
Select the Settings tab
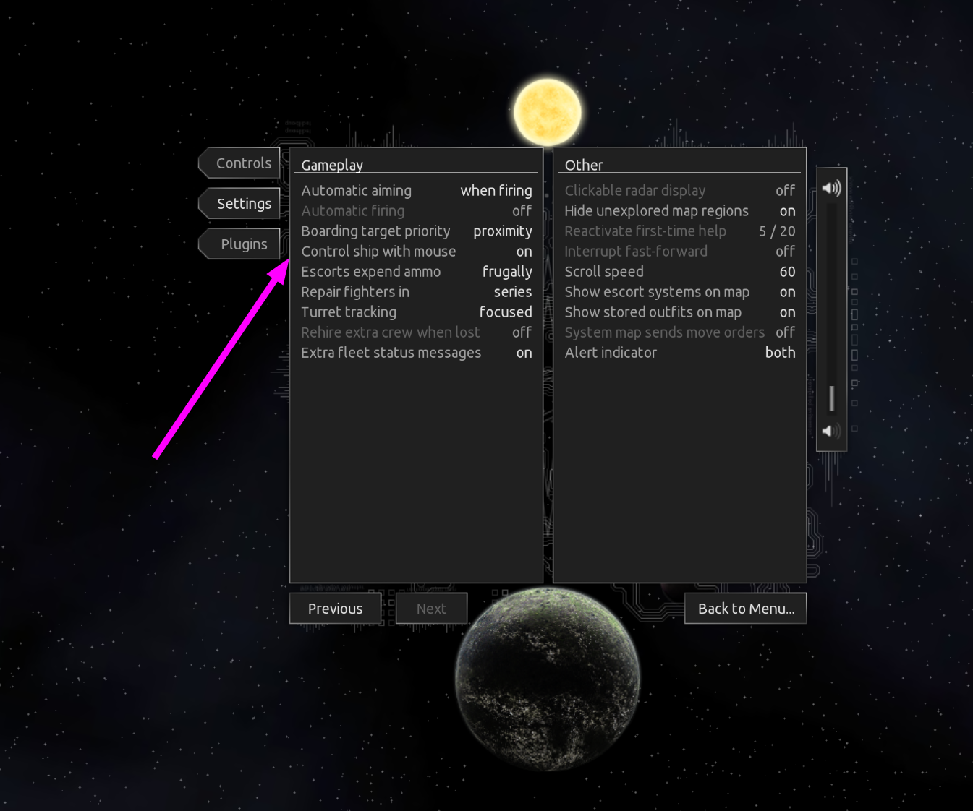(x=242, y=203)
